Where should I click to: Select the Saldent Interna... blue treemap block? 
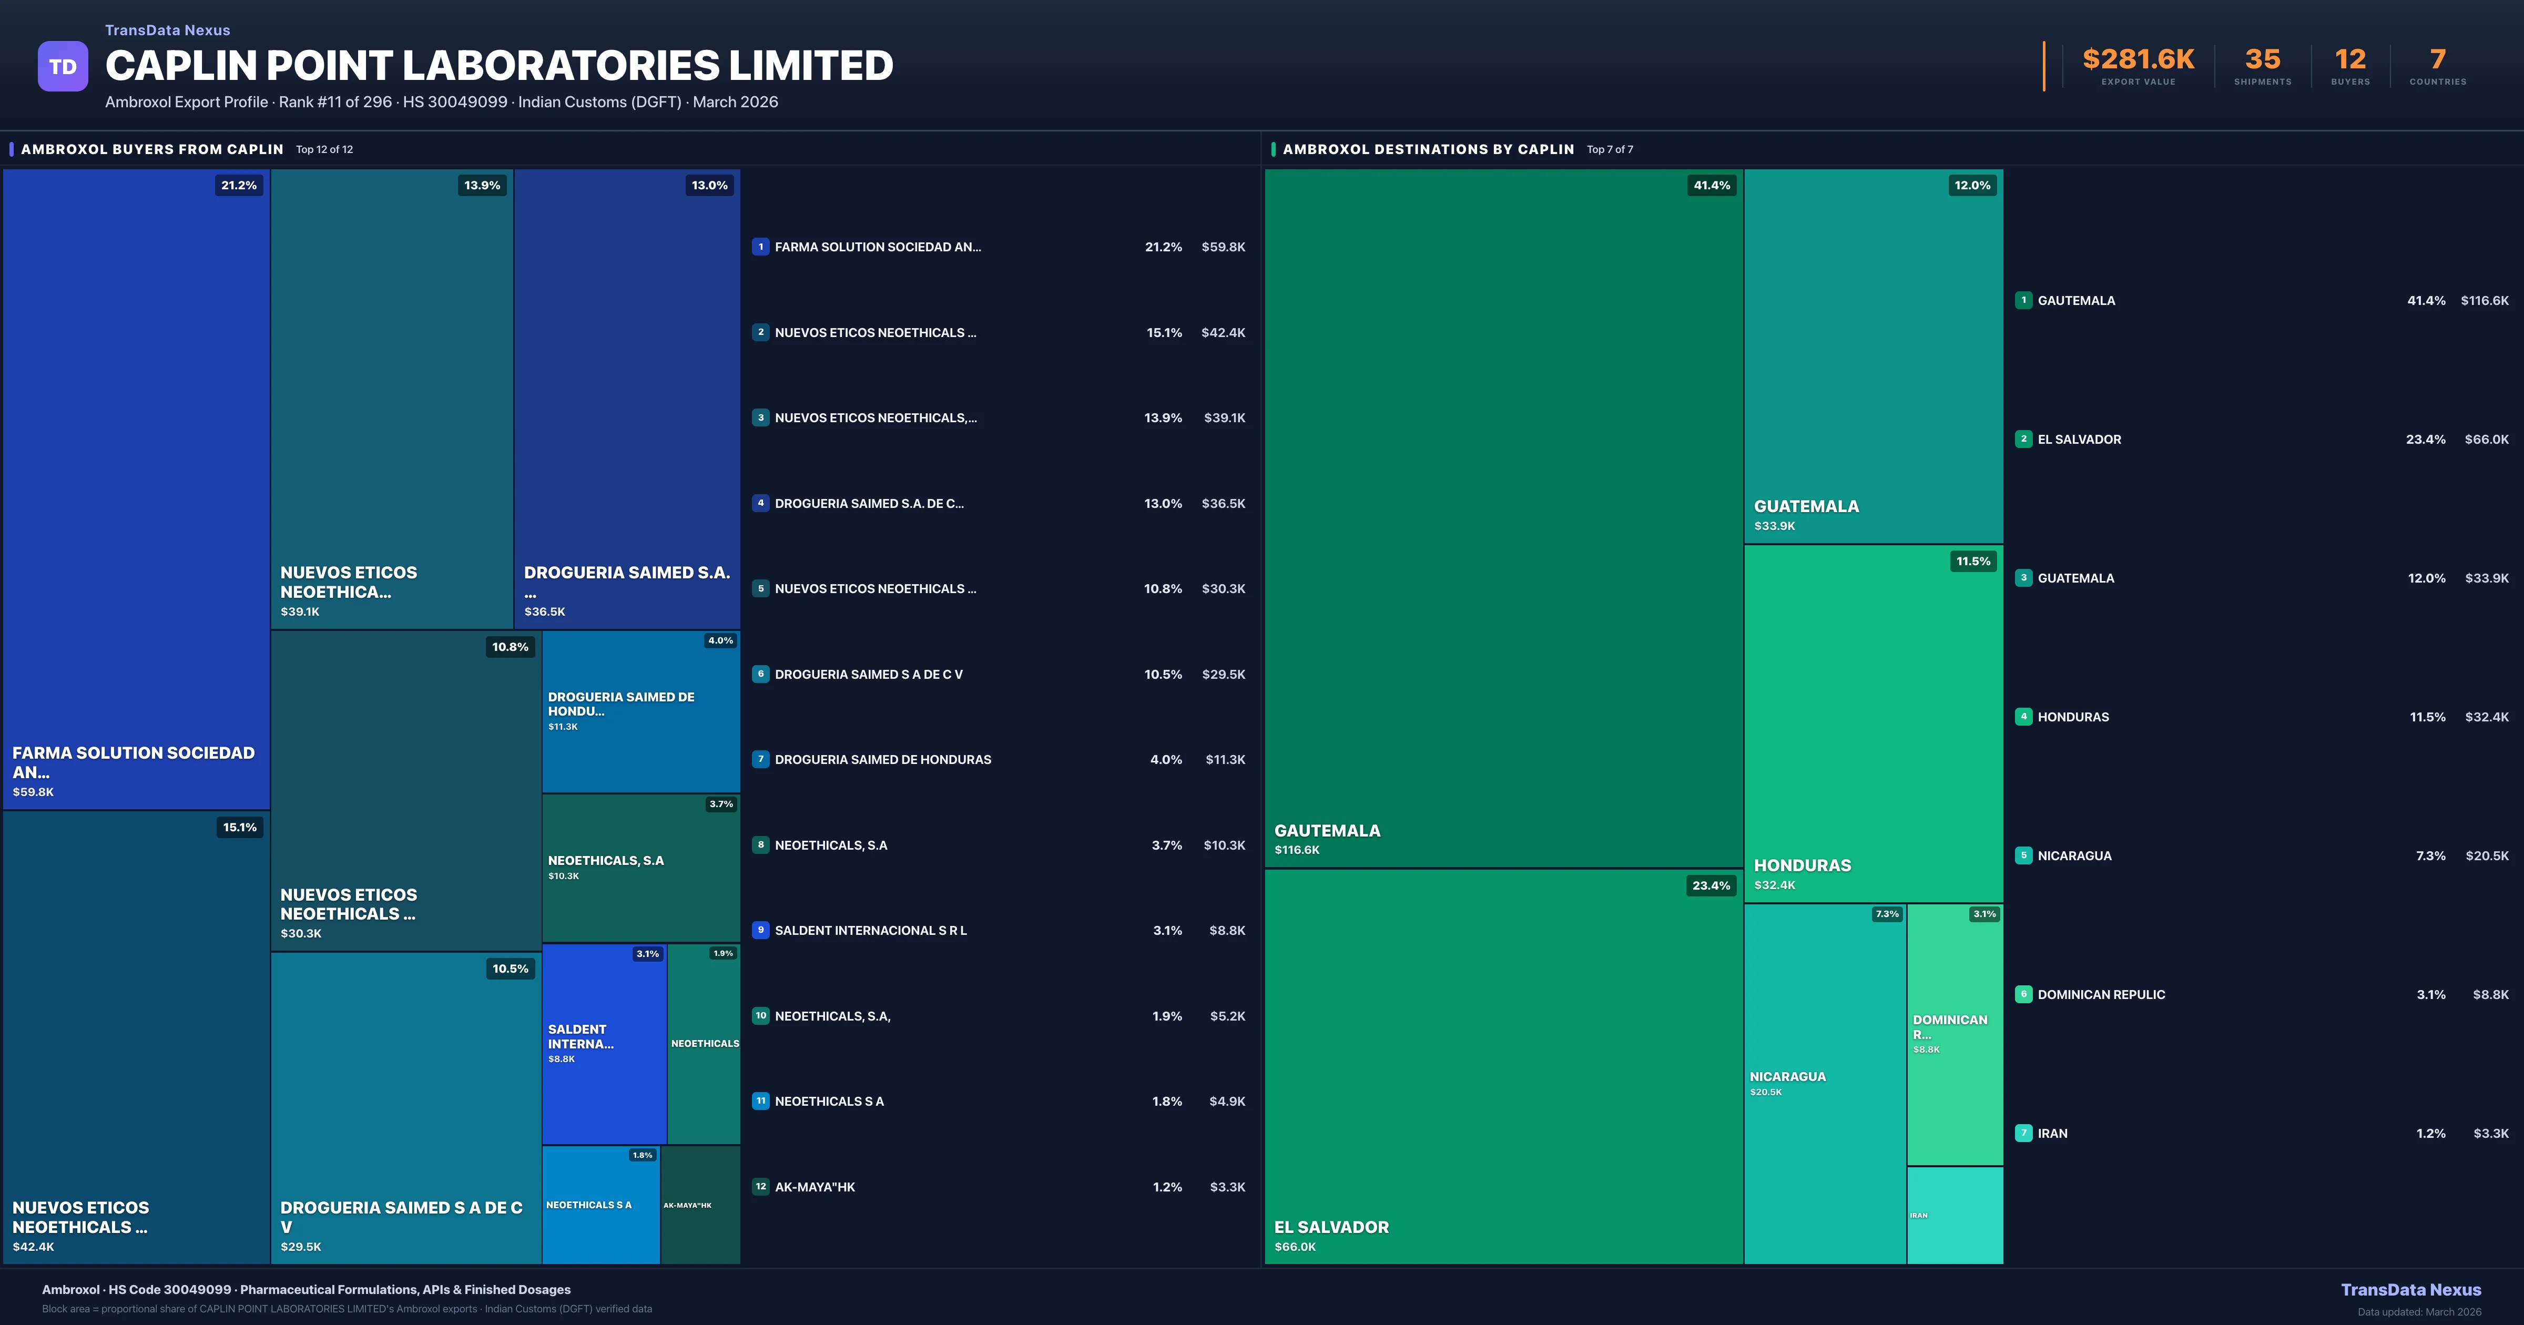click(x=604, y=1044)
